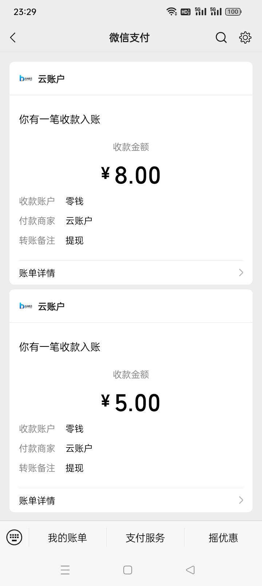Expand 账单详情 chevron for ¥8.00 payment

pos(241,273)
